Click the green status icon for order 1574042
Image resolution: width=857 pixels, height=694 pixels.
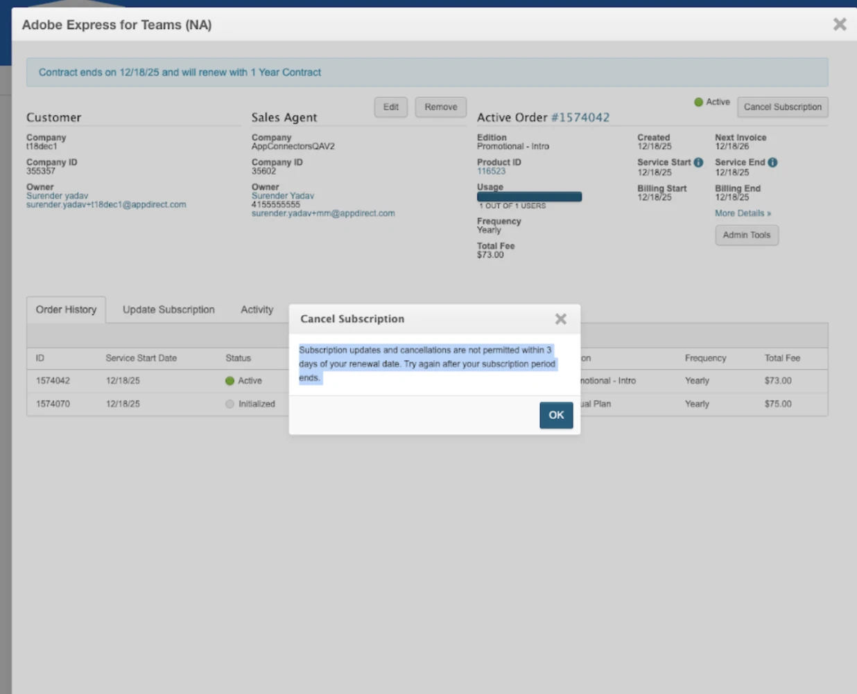230,381
